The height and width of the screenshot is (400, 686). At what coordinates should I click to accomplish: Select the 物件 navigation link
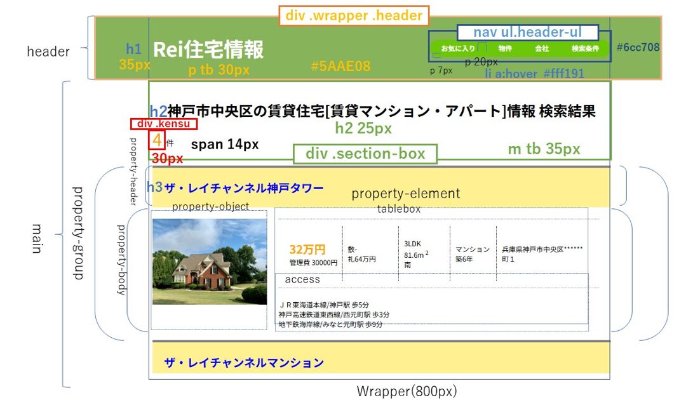click(x=505, y=49)
